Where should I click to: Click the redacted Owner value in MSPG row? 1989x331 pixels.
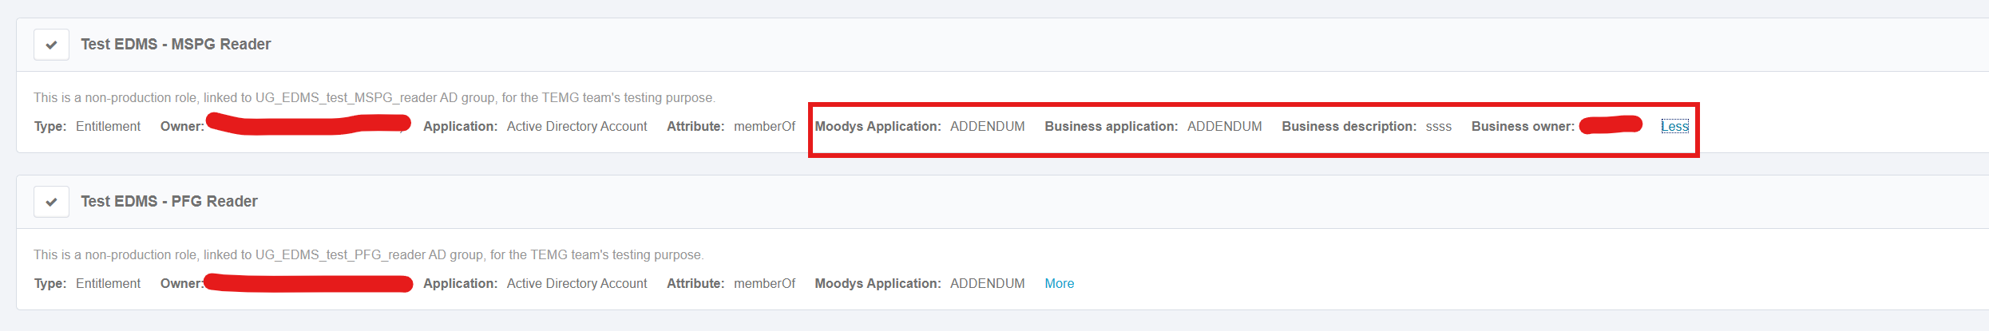(308, 124)
